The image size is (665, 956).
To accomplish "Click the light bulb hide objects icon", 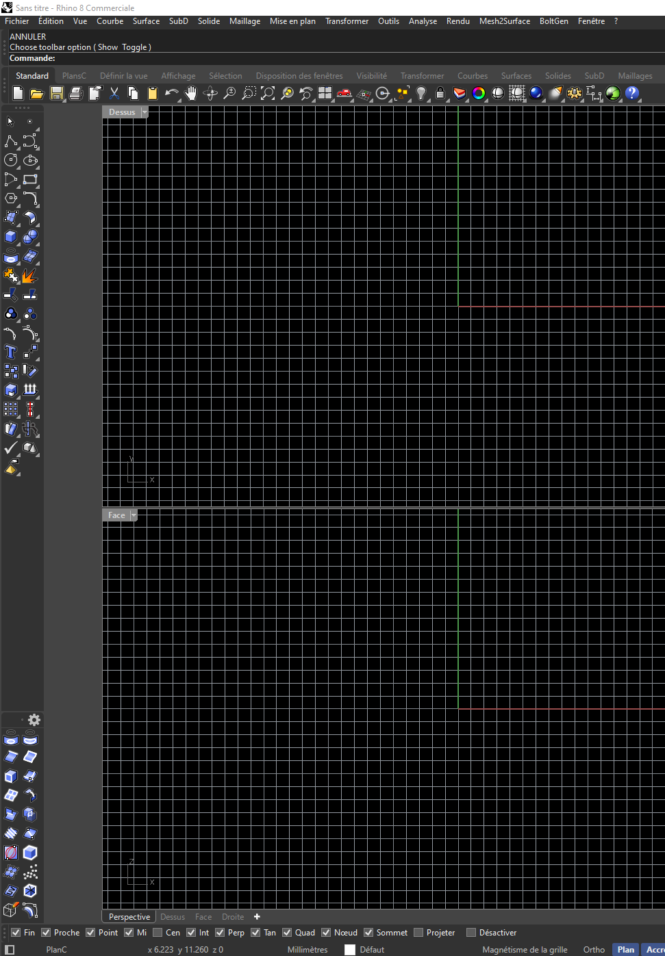I will (421, 93).
